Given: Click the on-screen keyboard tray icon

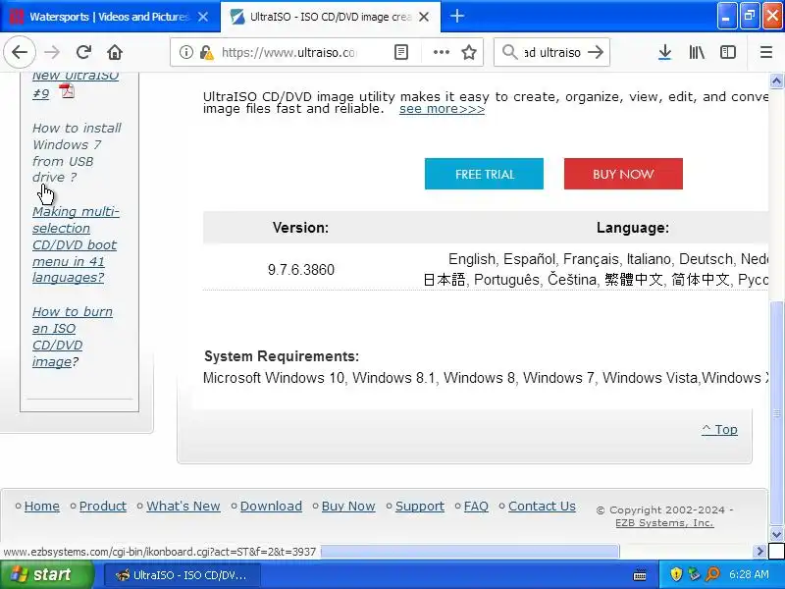Looking at the screenshot, I should coord(640,575).
